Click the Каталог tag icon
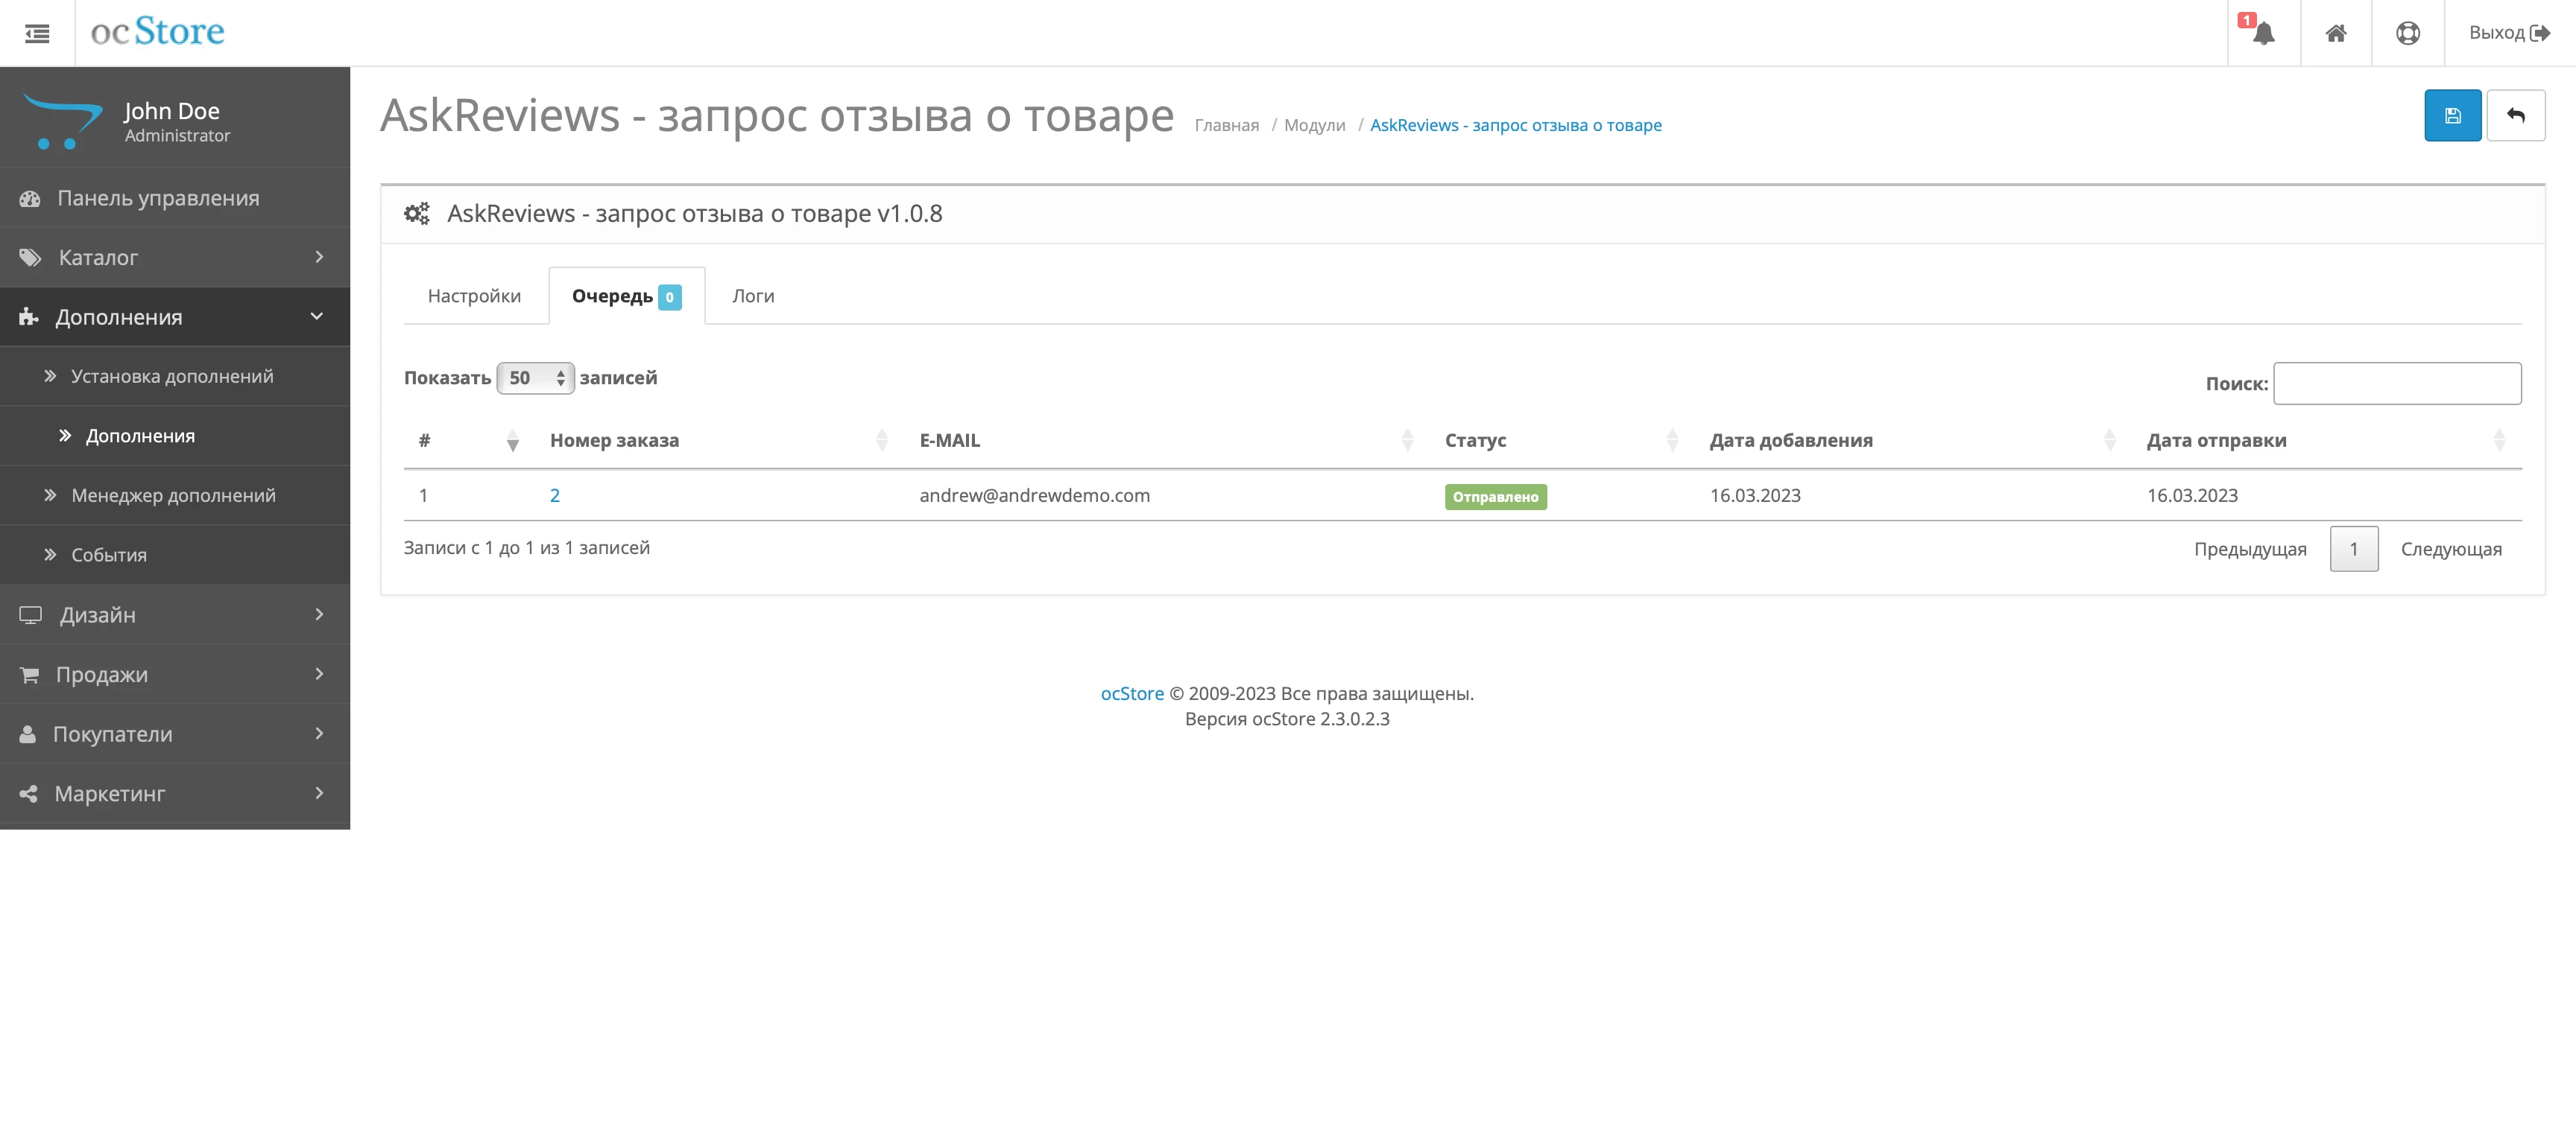 point(31,258)
